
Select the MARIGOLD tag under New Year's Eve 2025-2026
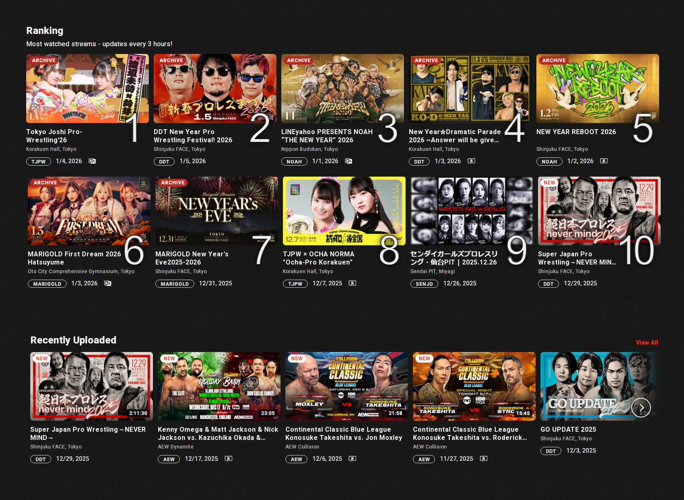(175, 284)
